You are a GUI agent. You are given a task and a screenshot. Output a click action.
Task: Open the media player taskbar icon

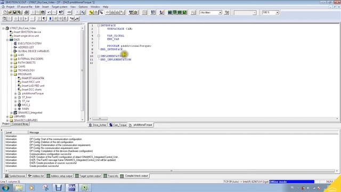tap(32, 188)
